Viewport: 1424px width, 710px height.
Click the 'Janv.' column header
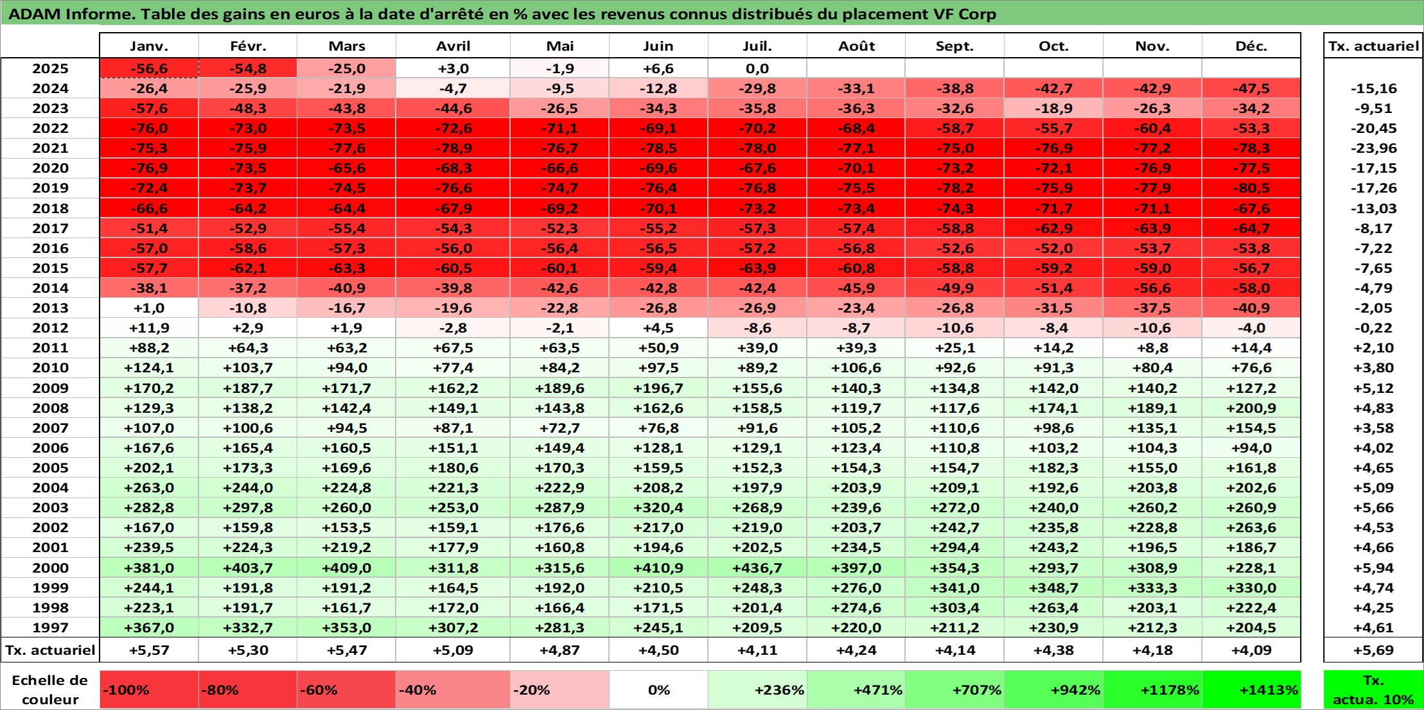(x=149, y=46)
